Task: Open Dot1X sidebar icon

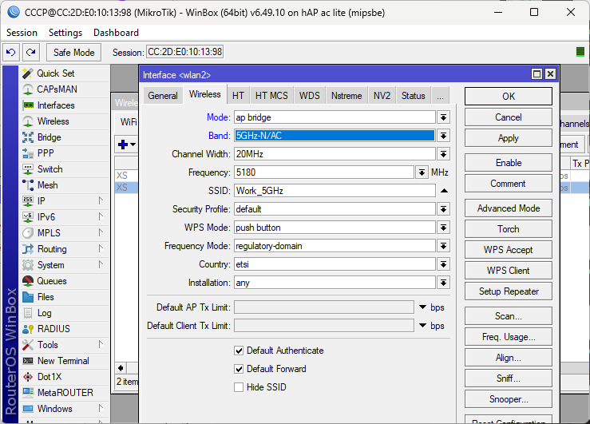Action: (28, 377)
